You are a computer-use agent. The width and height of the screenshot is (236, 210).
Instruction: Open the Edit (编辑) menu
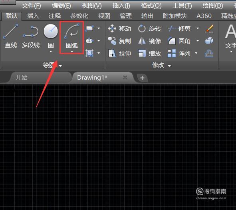click(61, 6)
